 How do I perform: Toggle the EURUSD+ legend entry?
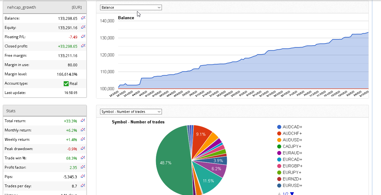click(292, 185)
